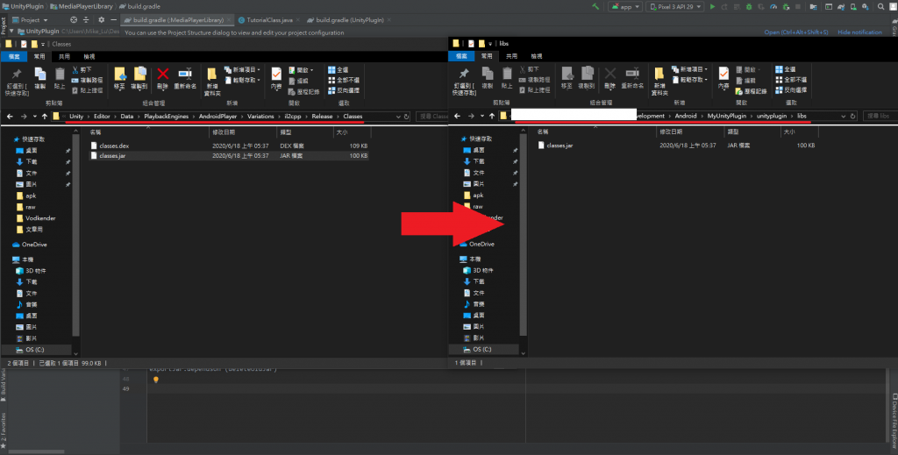Open Android Studio app run configuration dropdown
898x455 pixels.
(624, 7)
